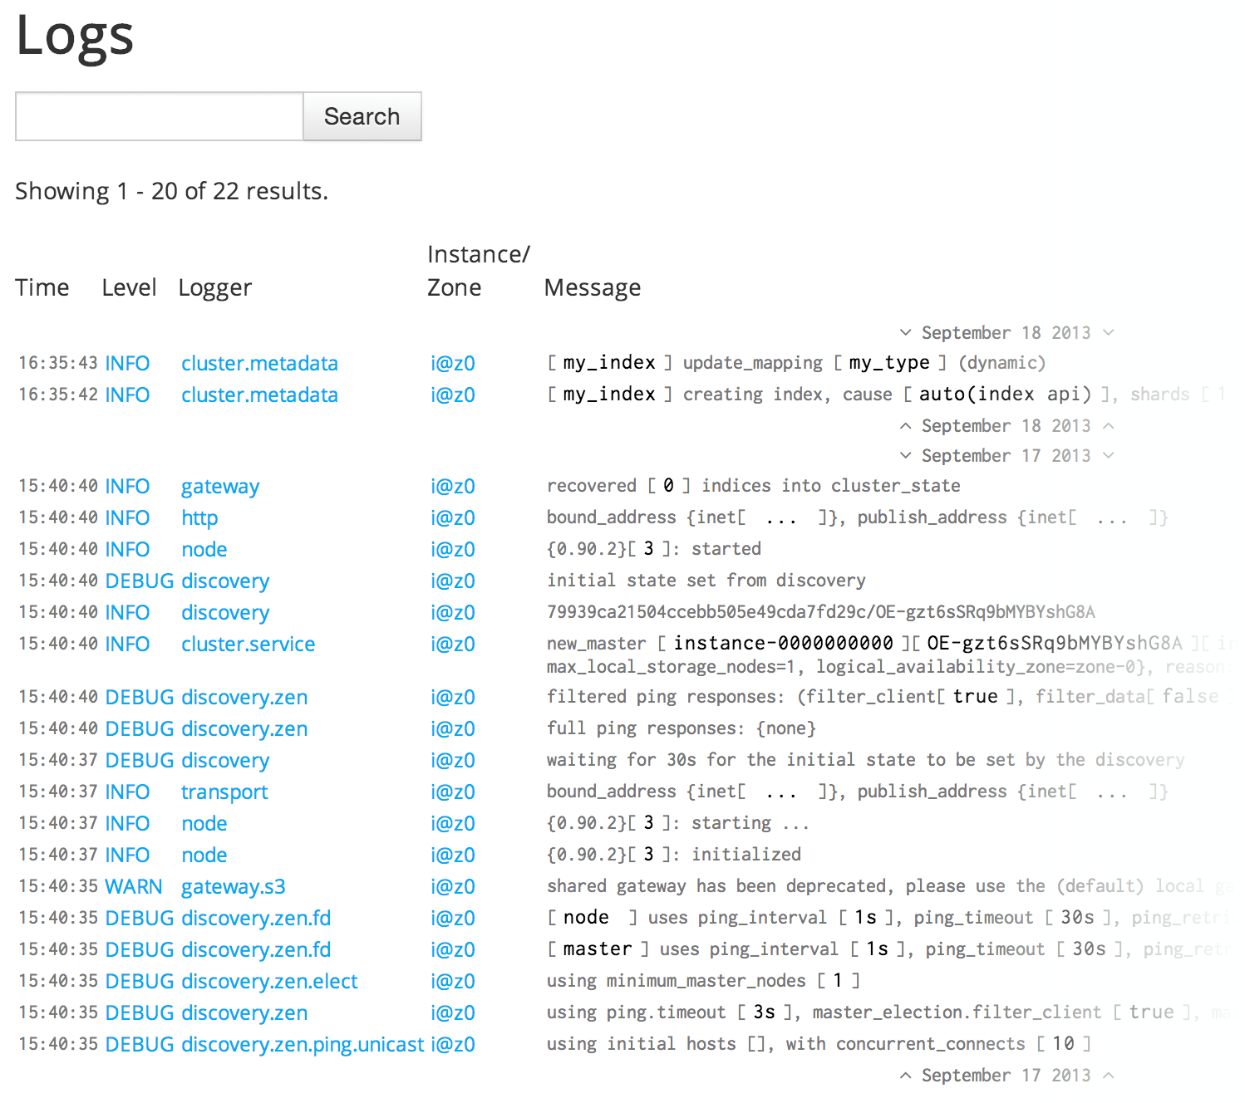Open the cluster.metadata logger link
This screenshot has width=1245, height=1103.
[x=259, y=363]
